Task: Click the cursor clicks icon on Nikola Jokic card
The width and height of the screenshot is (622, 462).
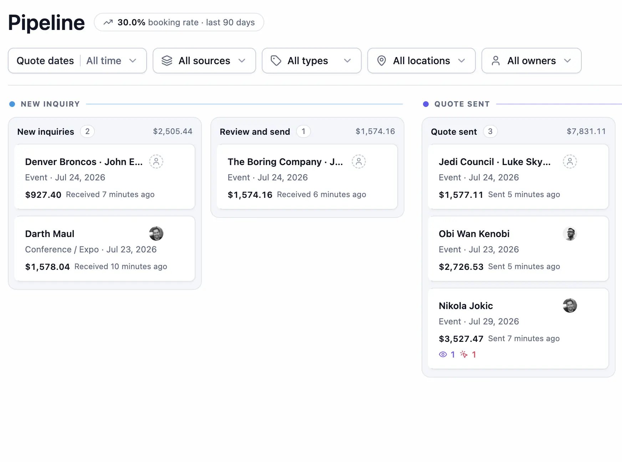Action: [x=464, y=354]
